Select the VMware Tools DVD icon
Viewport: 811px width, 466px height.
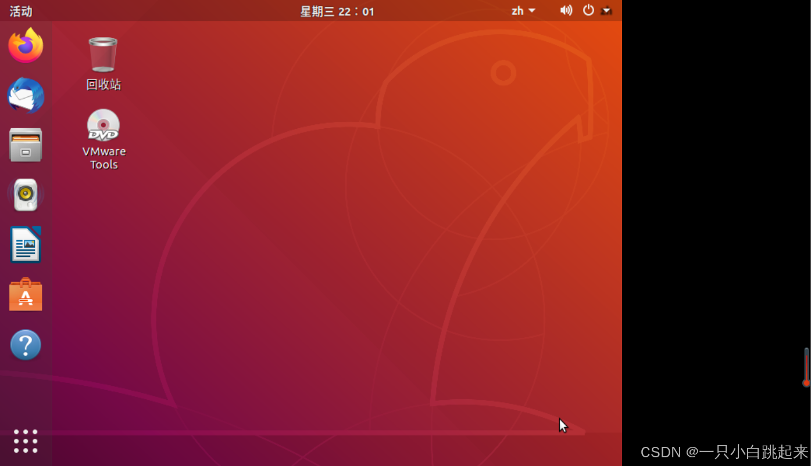[x=103, y=125]
